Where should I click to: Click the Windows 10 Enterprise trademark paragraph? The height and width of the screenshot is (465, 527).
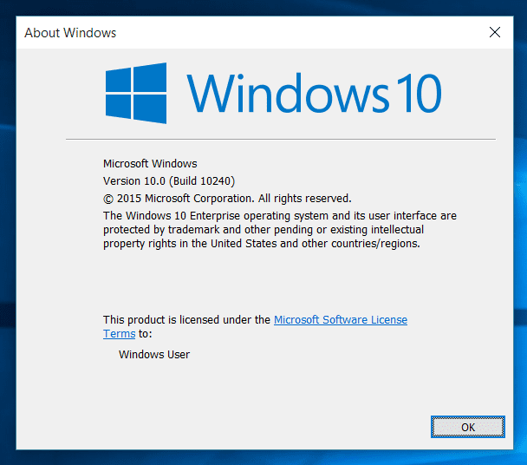(280, 230)
